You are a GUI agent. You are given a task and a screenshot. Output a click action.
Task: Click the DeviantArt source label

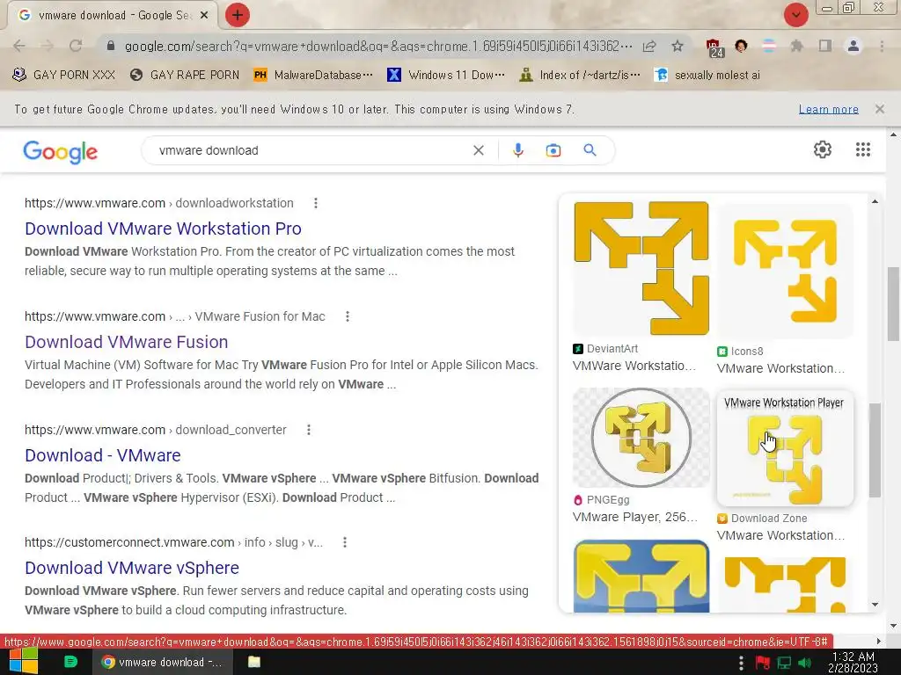tap(605, 348)
